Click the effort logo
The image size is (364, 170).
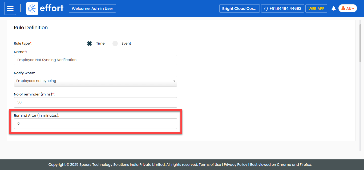45,8
